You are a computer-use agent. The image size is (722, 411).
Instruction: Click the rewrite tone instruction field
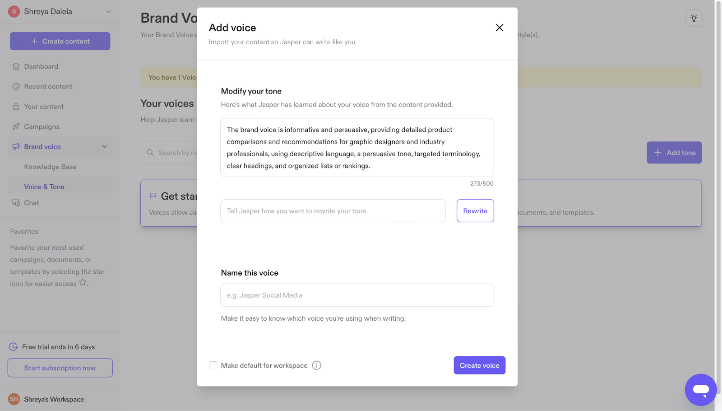click(x=333, y=210)
